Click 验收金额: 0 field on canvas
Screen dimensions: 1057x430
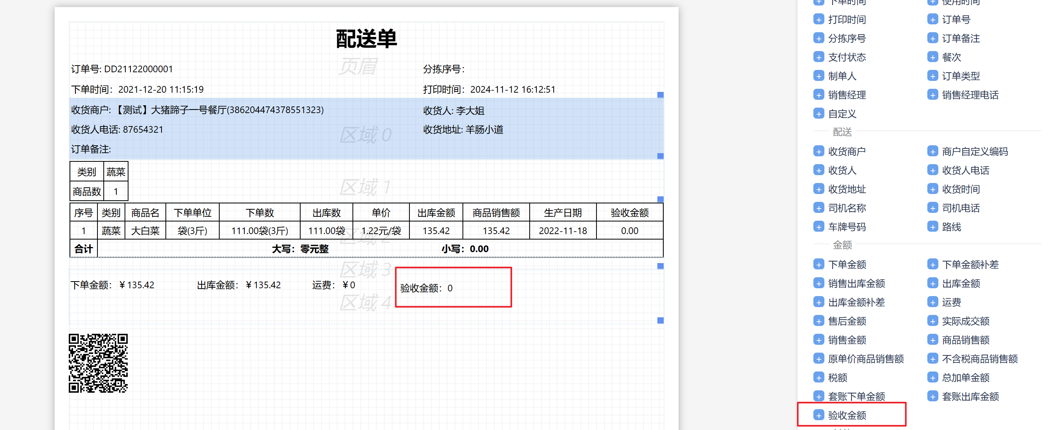pos(426,288)
